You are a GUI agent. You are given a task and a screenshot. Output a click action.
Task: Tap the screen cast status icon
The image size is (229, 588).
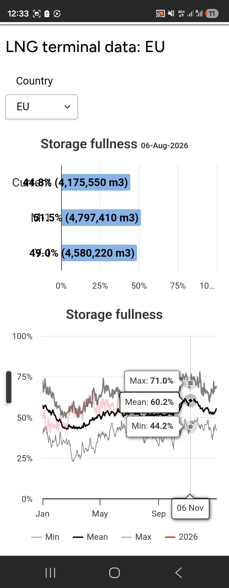tap(160, 13)
